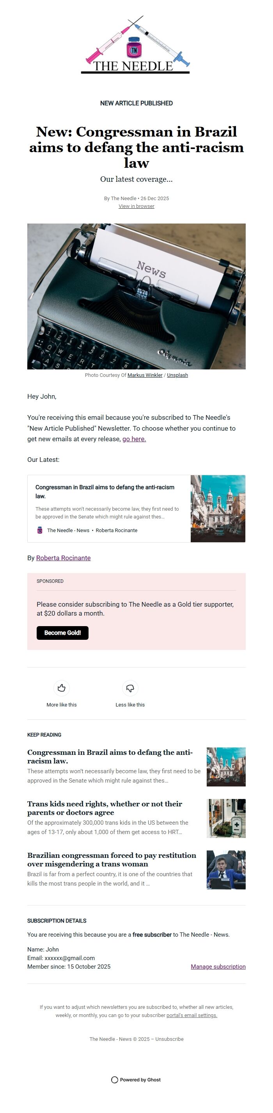Click the pharmacy storefront article thumbnail
273x1113 pixels.
pyautogui.click(x=226, y=818)
